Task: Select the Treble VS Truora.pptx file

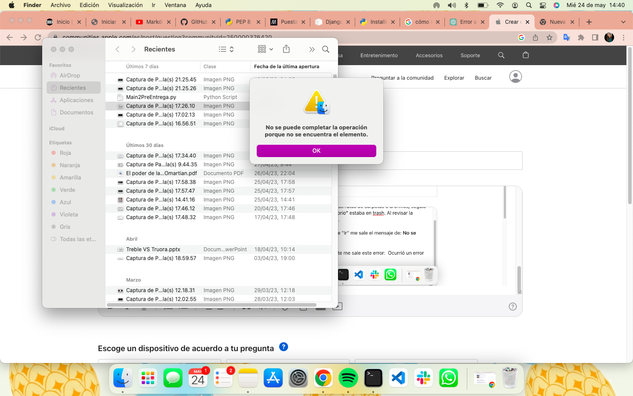Action: pyautogui.click(x=153, y=249)
